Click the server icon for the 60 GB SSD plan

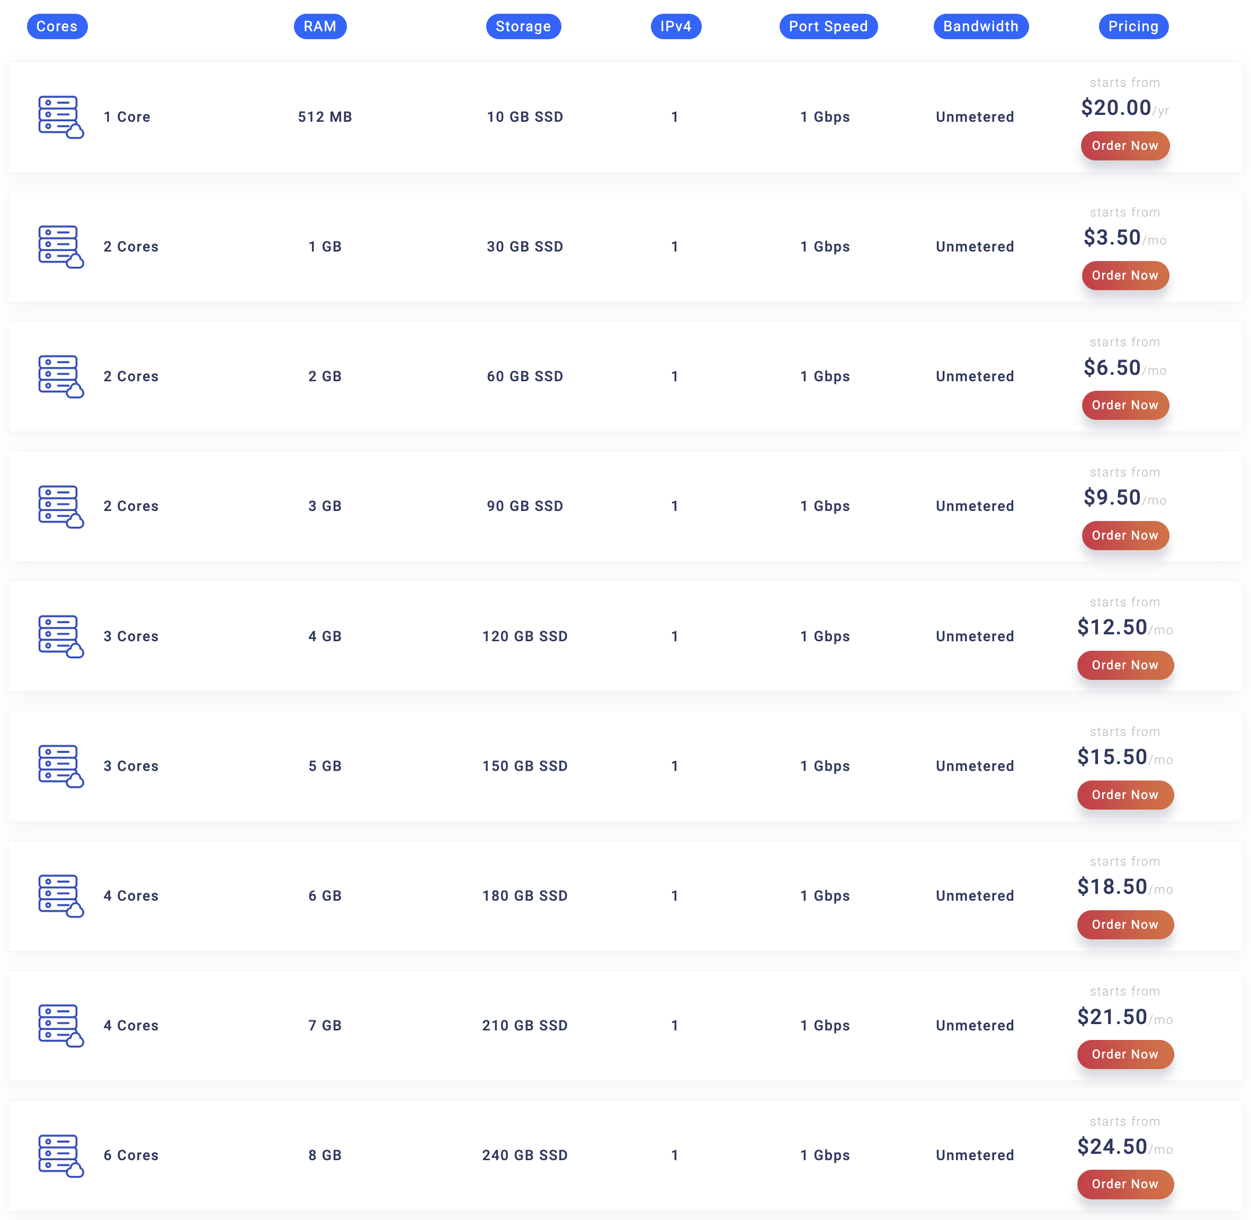[x=61, y=377]
